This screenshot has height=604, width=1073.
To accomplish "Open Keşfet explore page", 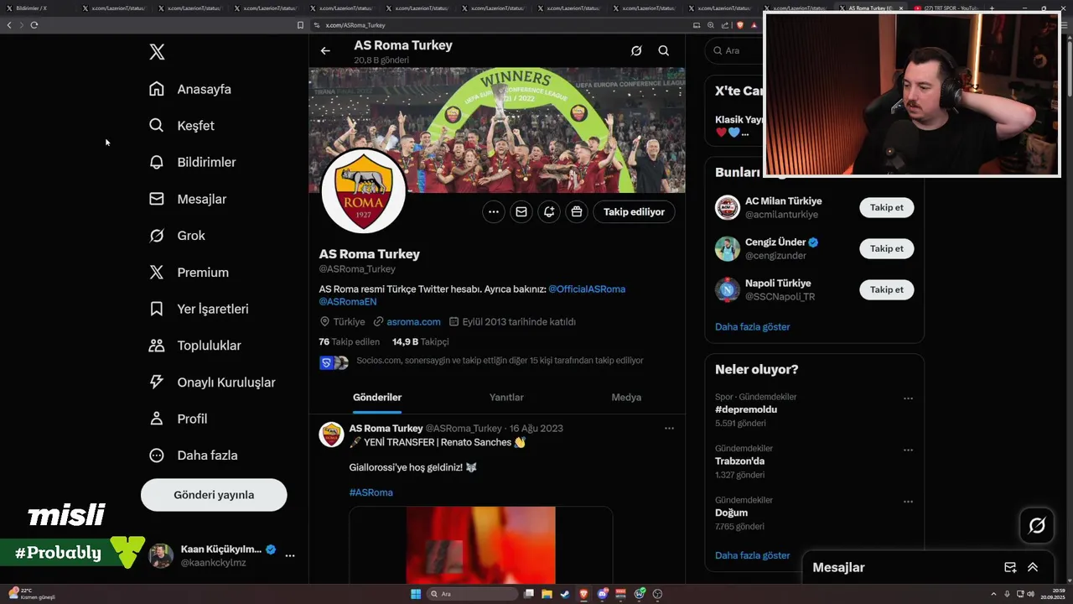I will coord(182,126).
